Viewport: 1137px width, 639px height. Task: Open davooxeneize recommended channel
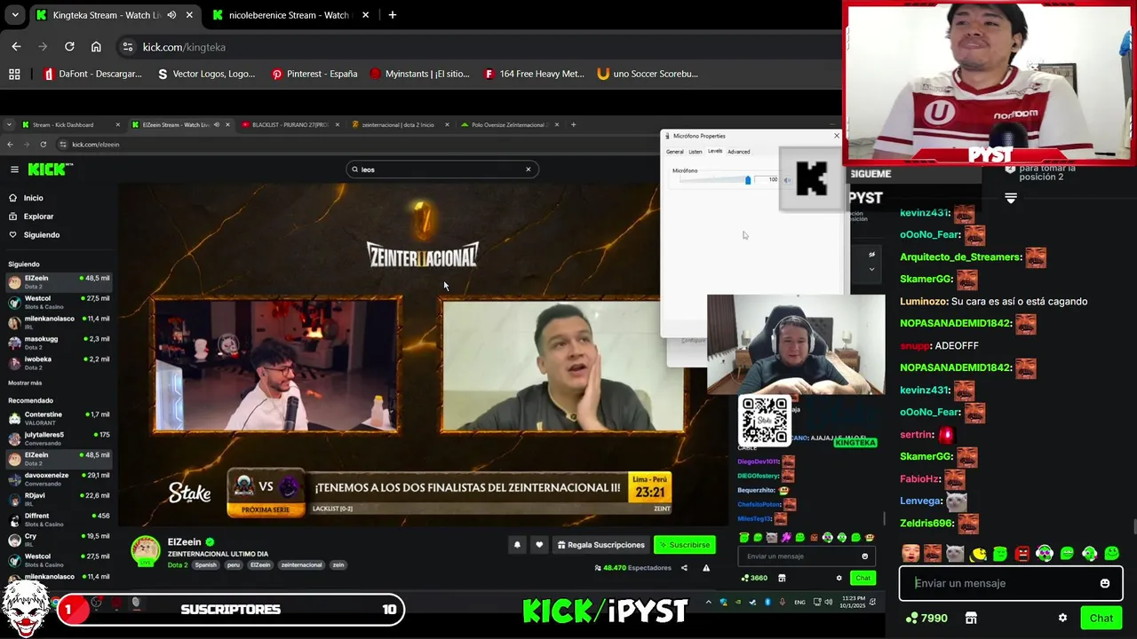[59, 479]
